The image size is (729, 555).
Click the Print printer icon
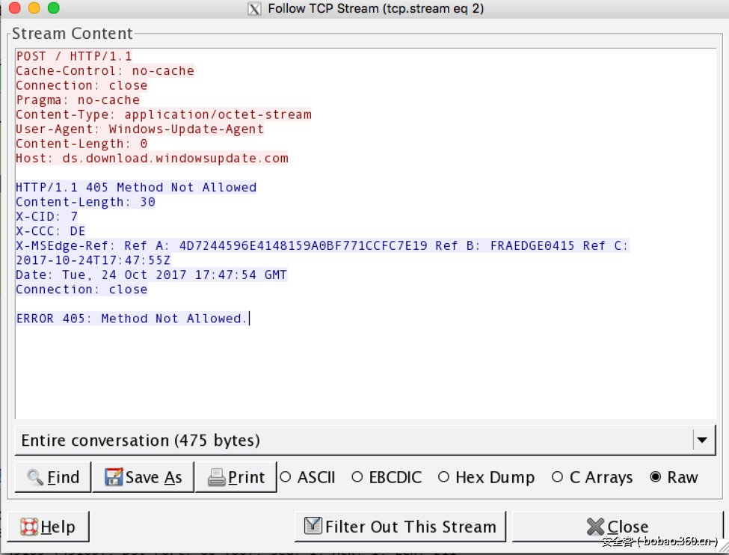click(x=216, y=477)
